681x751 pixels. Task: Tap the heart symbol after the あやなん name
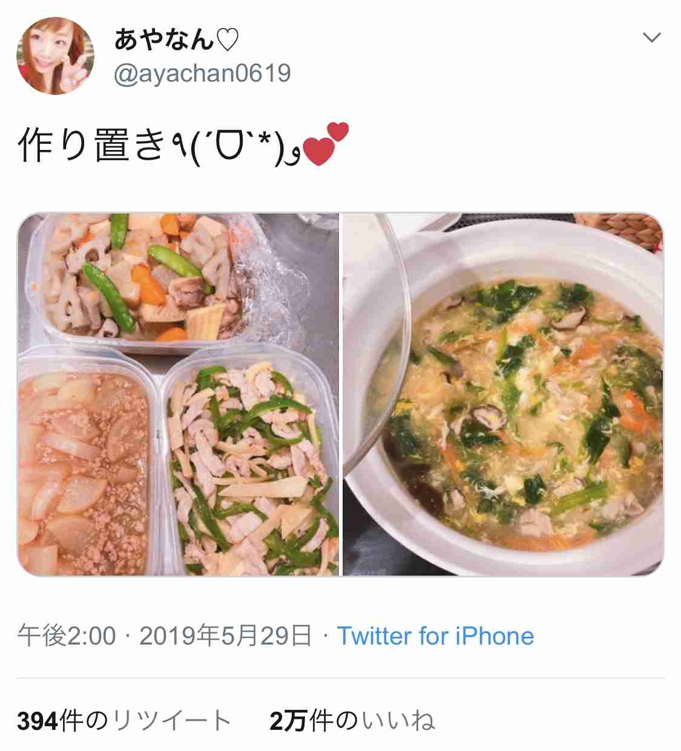pos(228,41)
